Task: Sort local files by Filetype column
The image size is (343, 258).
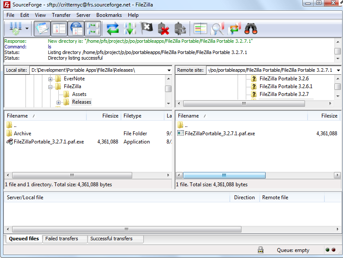Action: [143, 116]
